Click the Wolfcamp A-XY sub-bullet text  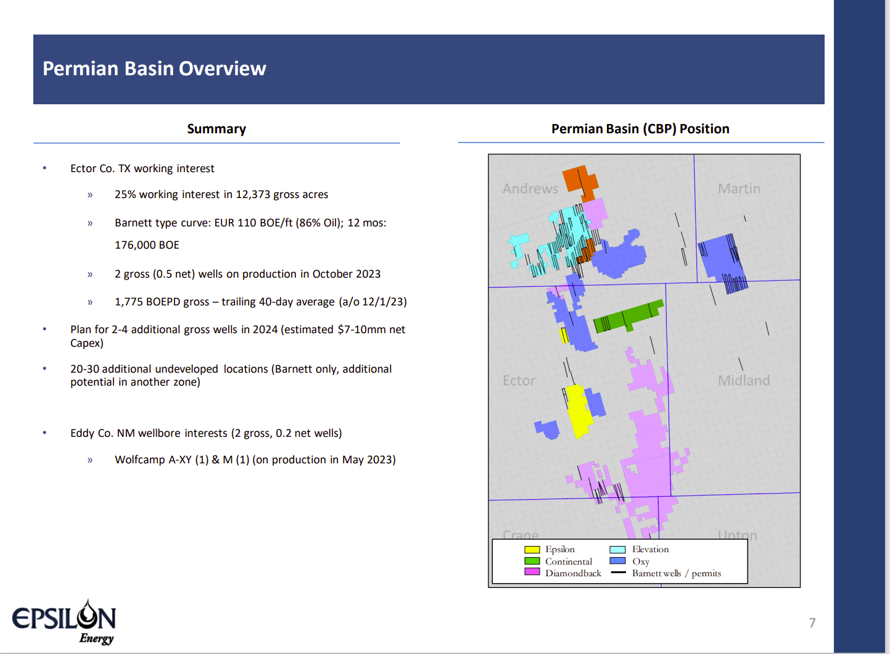(x=255, y=459)
